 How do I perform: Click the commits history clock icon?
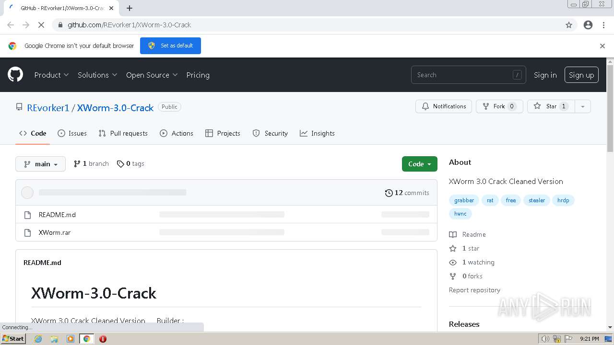(x=389, y=193)
